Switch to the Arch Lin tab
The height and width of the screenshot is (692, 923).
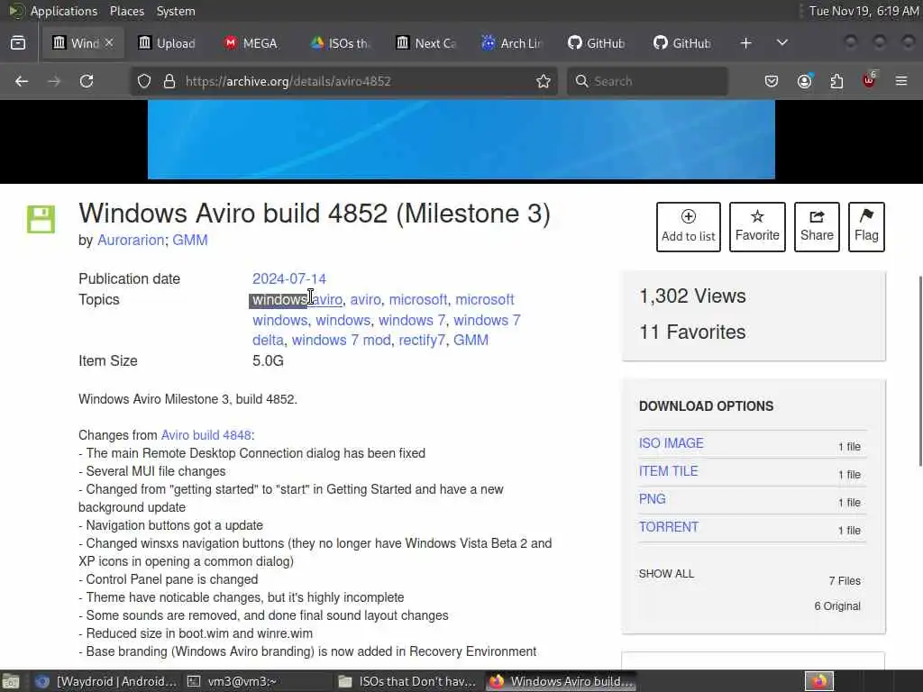pyautogui.click(x=512, y=43)
